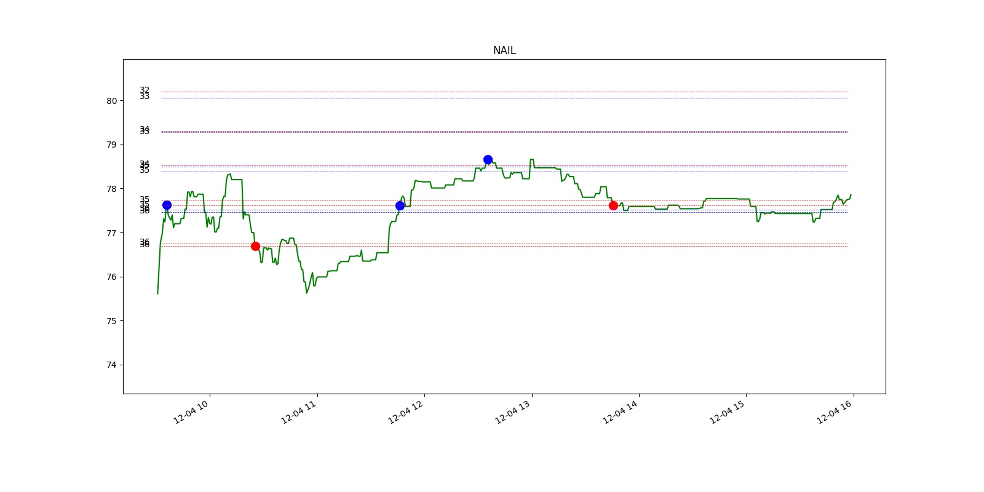Image resolution: width=984 pixels, height=492 pixels.
Task: Click the y-axis label 75
Action: point(111,321)
